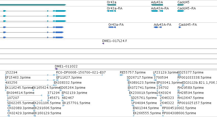Click the EK160129.5prime label
The height and width of the screenshot is (117, 217).
[47, 113]
